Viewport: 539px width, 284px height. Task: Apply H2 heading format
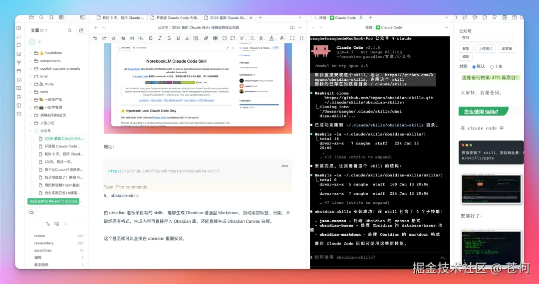123,38
